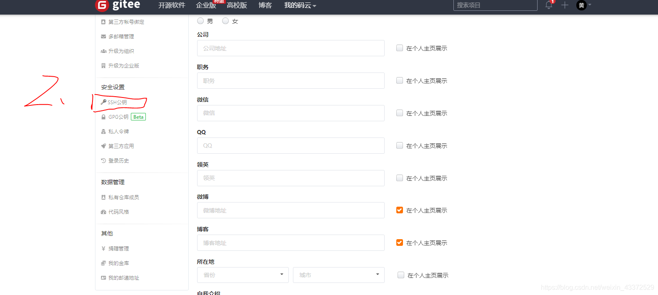Image resolution: width=658 pixels, height=295 pixels.
Task: Open 多邮箱管理 page
Action: (x=121, y=36)
